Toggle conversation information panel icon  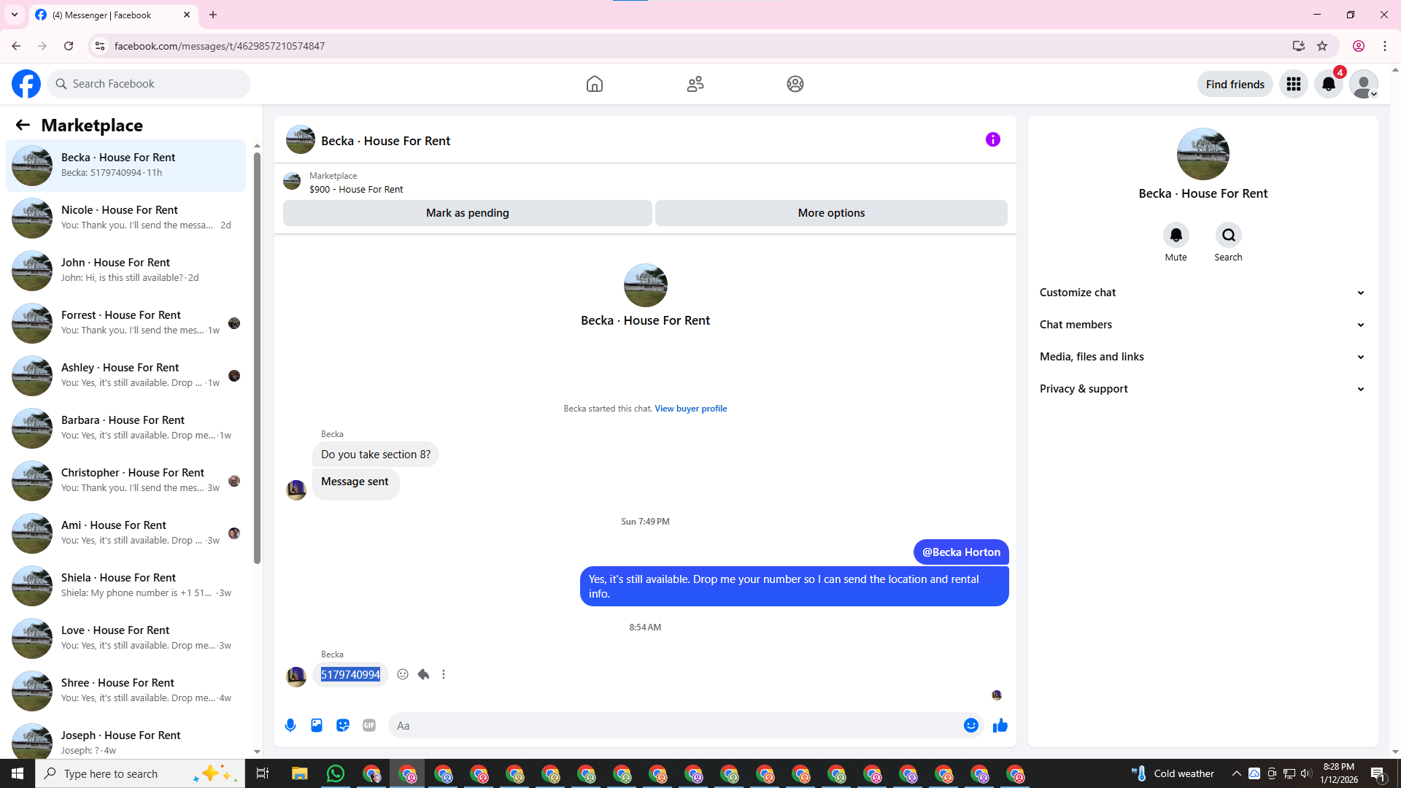pyautogui.click(x=992, y=139)
